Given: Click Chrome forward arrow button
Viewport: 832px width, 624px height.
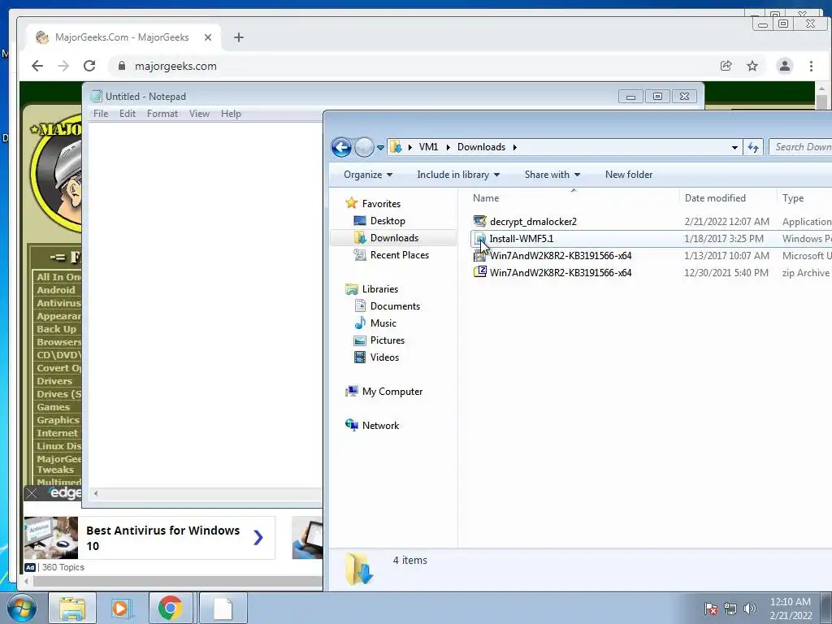Looking at the screenshot, I should (x=63, y=66).
